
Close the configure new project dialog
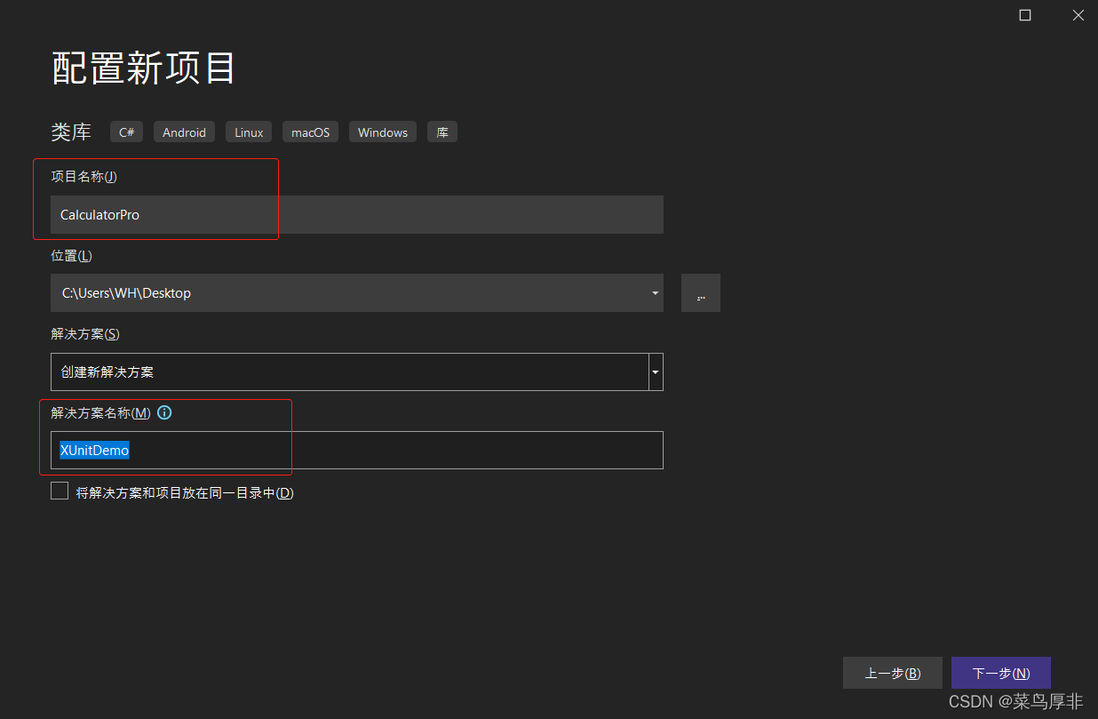tap(1078, 15)
